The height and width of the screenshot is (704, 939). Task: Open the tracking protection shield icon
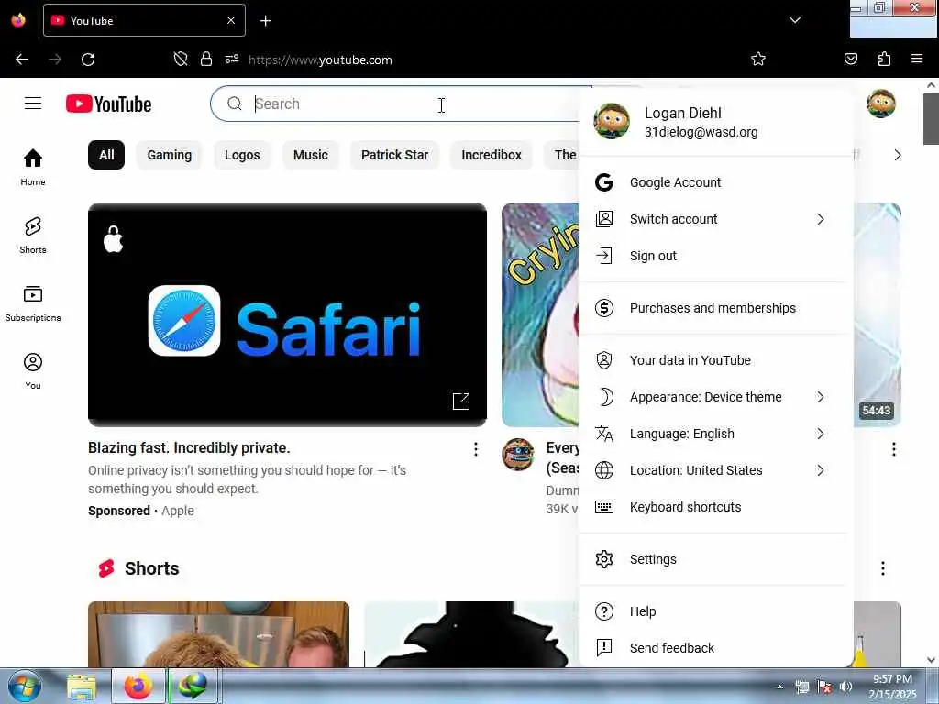coord(181,59)
